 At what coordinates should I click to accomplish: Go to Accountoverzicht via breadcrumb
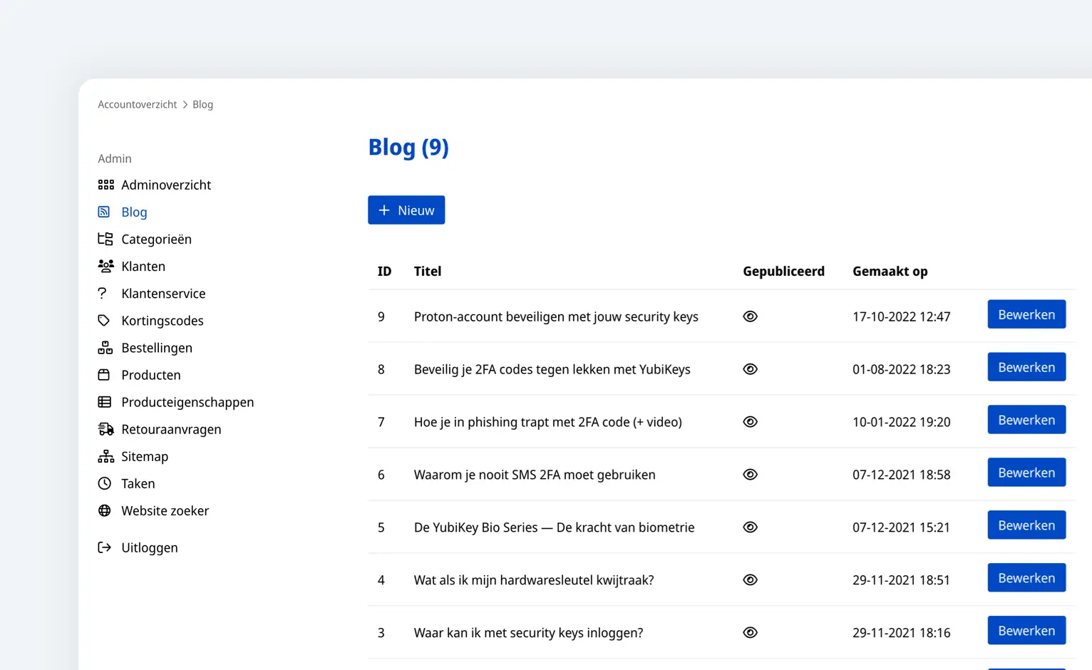(137, 105)
